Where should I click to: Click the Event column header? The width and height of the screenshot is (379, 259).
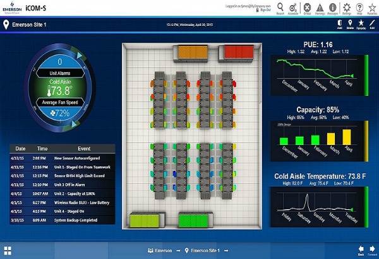coord(84,149)
